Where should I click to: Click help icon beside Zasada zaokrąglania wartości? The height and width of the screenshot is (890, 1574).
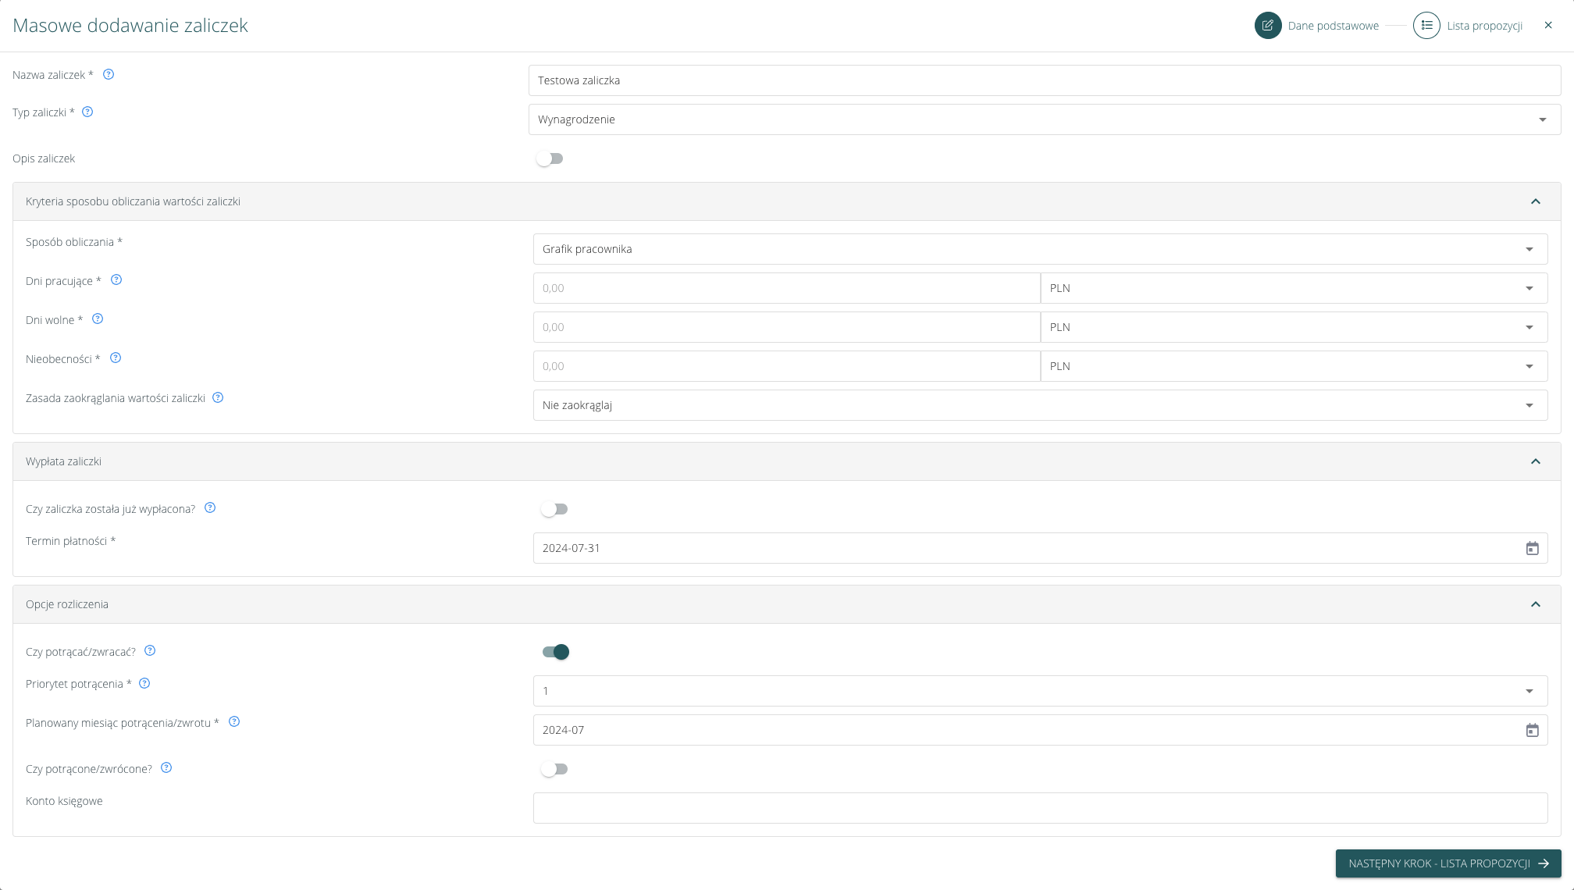pos(218,398)
